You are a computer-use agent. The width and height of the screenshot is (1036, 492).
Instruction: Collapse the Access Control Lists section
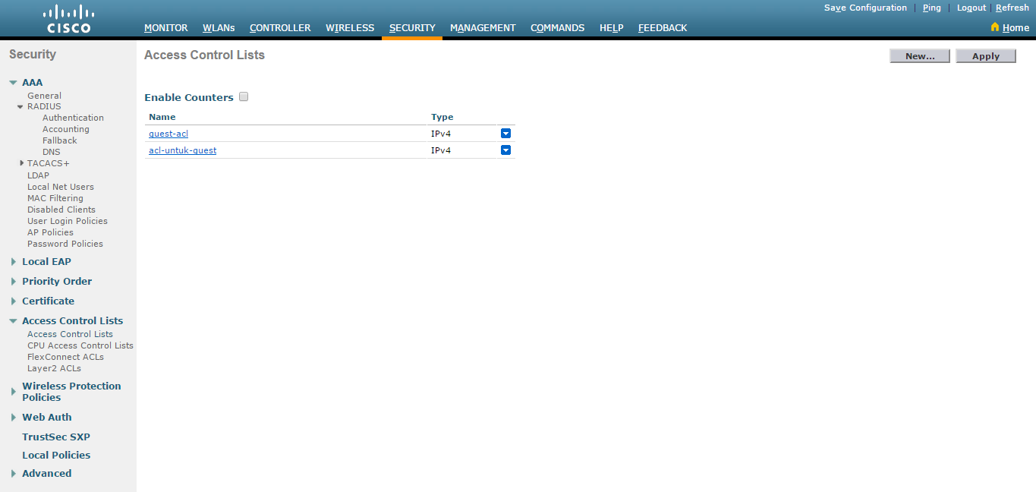click(12, 320)
